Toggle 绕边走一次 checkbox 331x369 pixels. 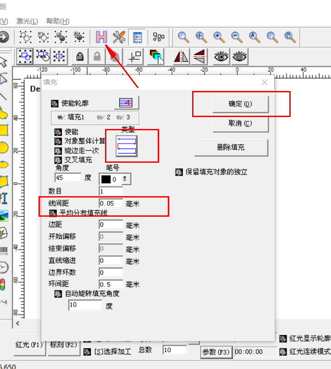[58, 151]
